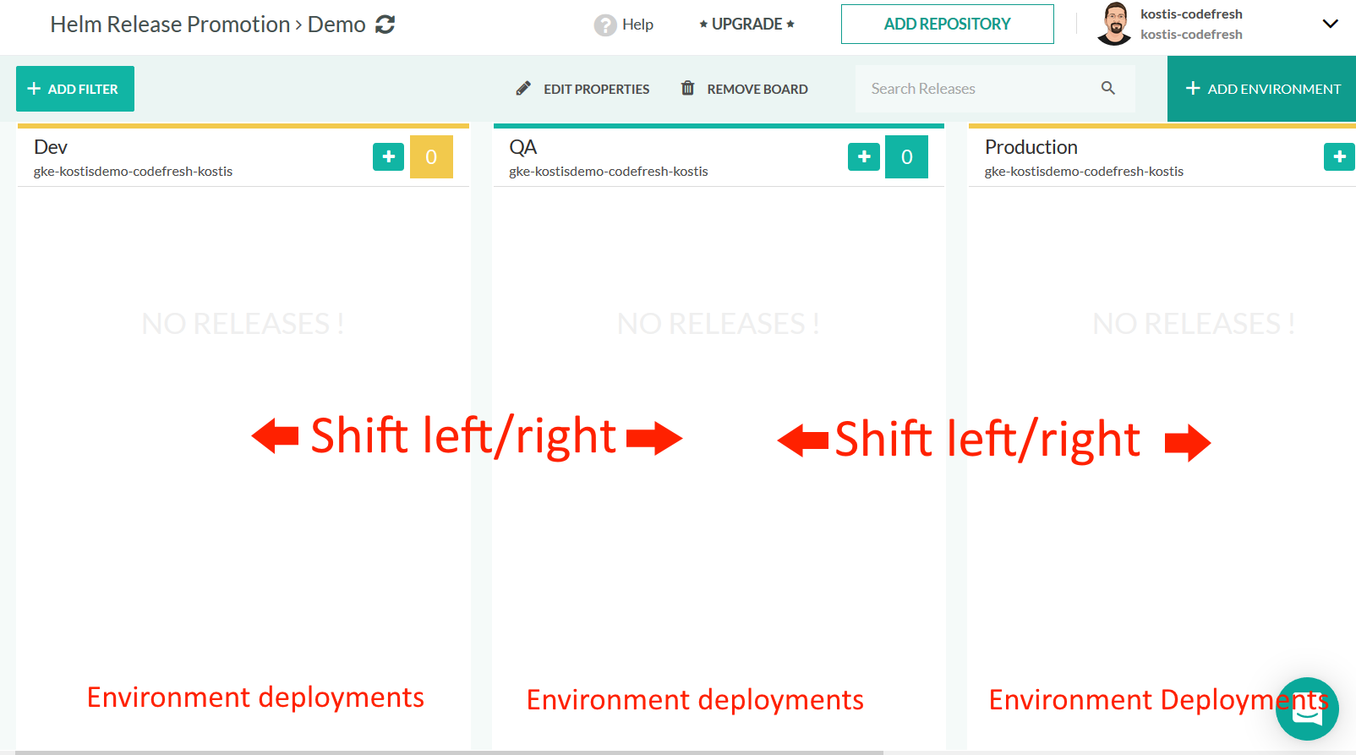Click the plus icon in Dev column
Screen dimensions: 1356x755
[x=388, y=156]
